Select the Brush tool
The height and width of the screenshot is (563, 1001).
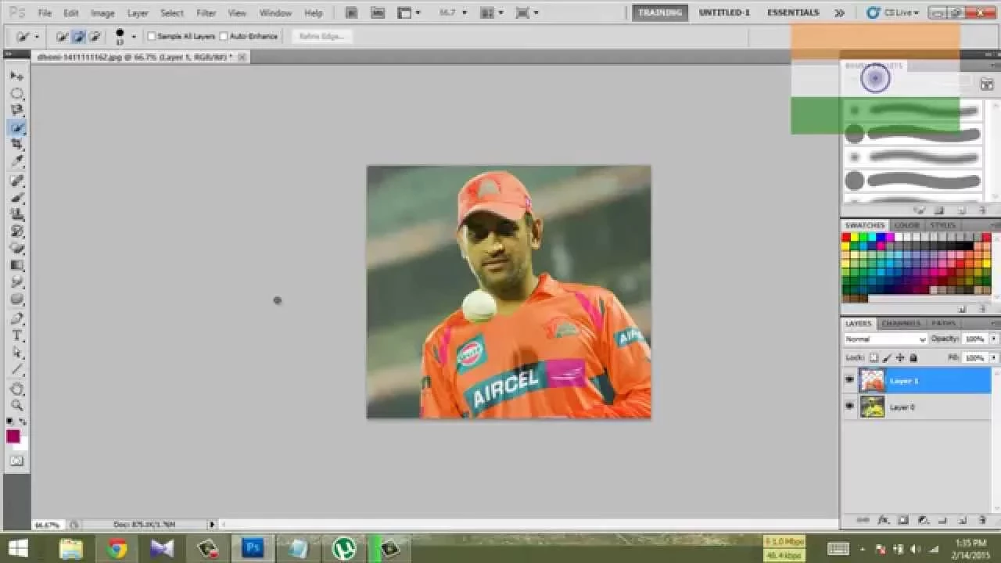16,198
